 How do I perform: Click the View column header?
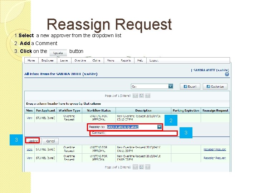pyautogui.click(x=29, y=110)
